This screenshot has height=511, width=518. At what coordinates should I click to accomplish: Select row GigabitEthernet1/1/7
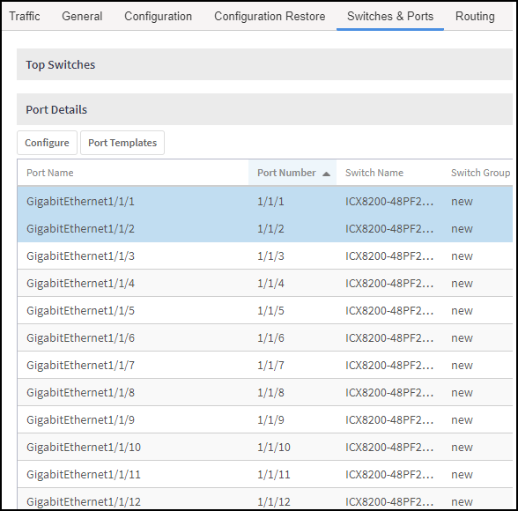pos(265,366)
